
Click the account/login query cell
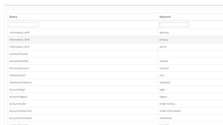[x=83, y=89]
